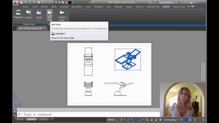
Task: Click the New drawing icon in quick access toolbar
Action: pyautogui.click(x=22, y=2)
